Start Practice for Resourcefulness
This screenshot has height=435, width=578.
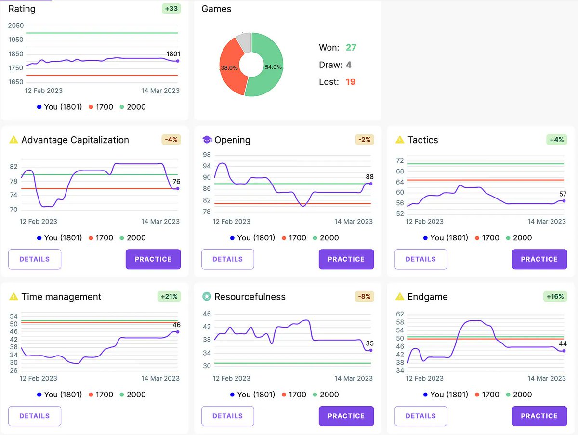coord(346,416)
